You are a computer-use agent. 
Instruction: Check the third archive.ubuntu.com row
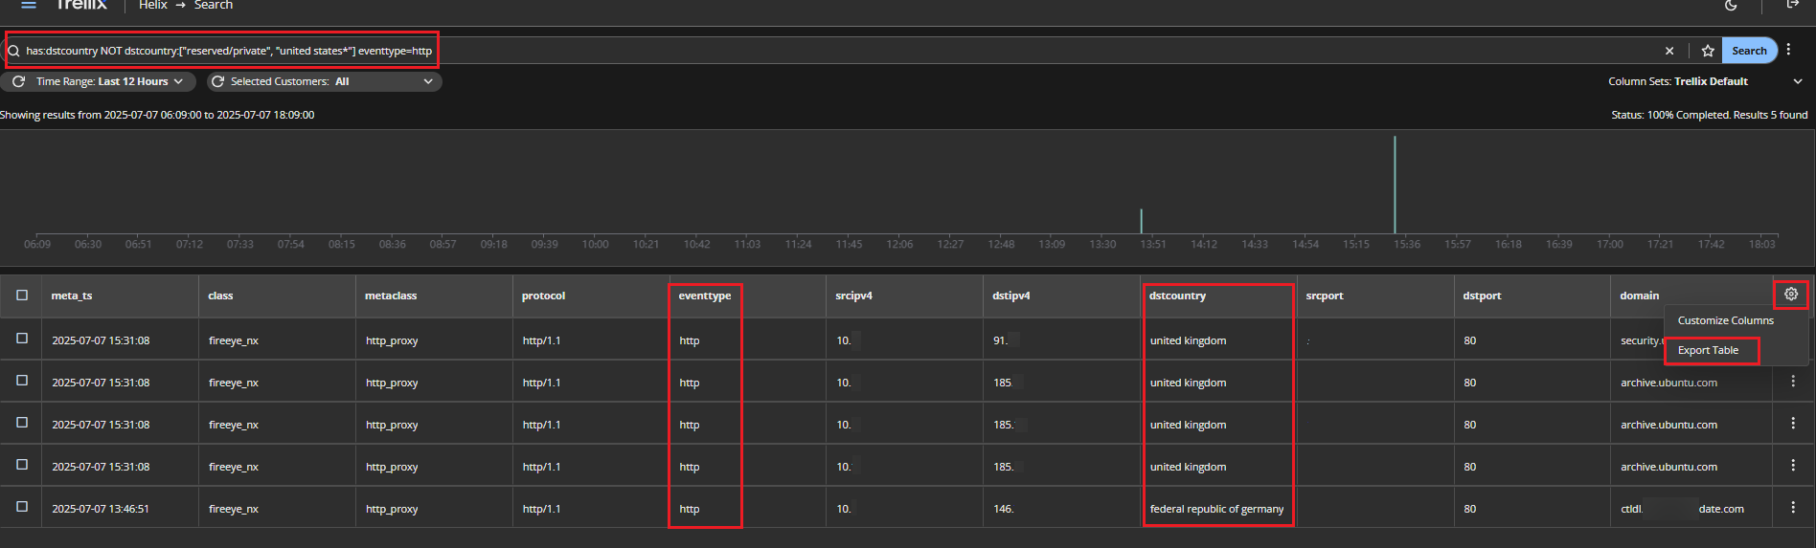pyautogui.click(x=22, y=465)
